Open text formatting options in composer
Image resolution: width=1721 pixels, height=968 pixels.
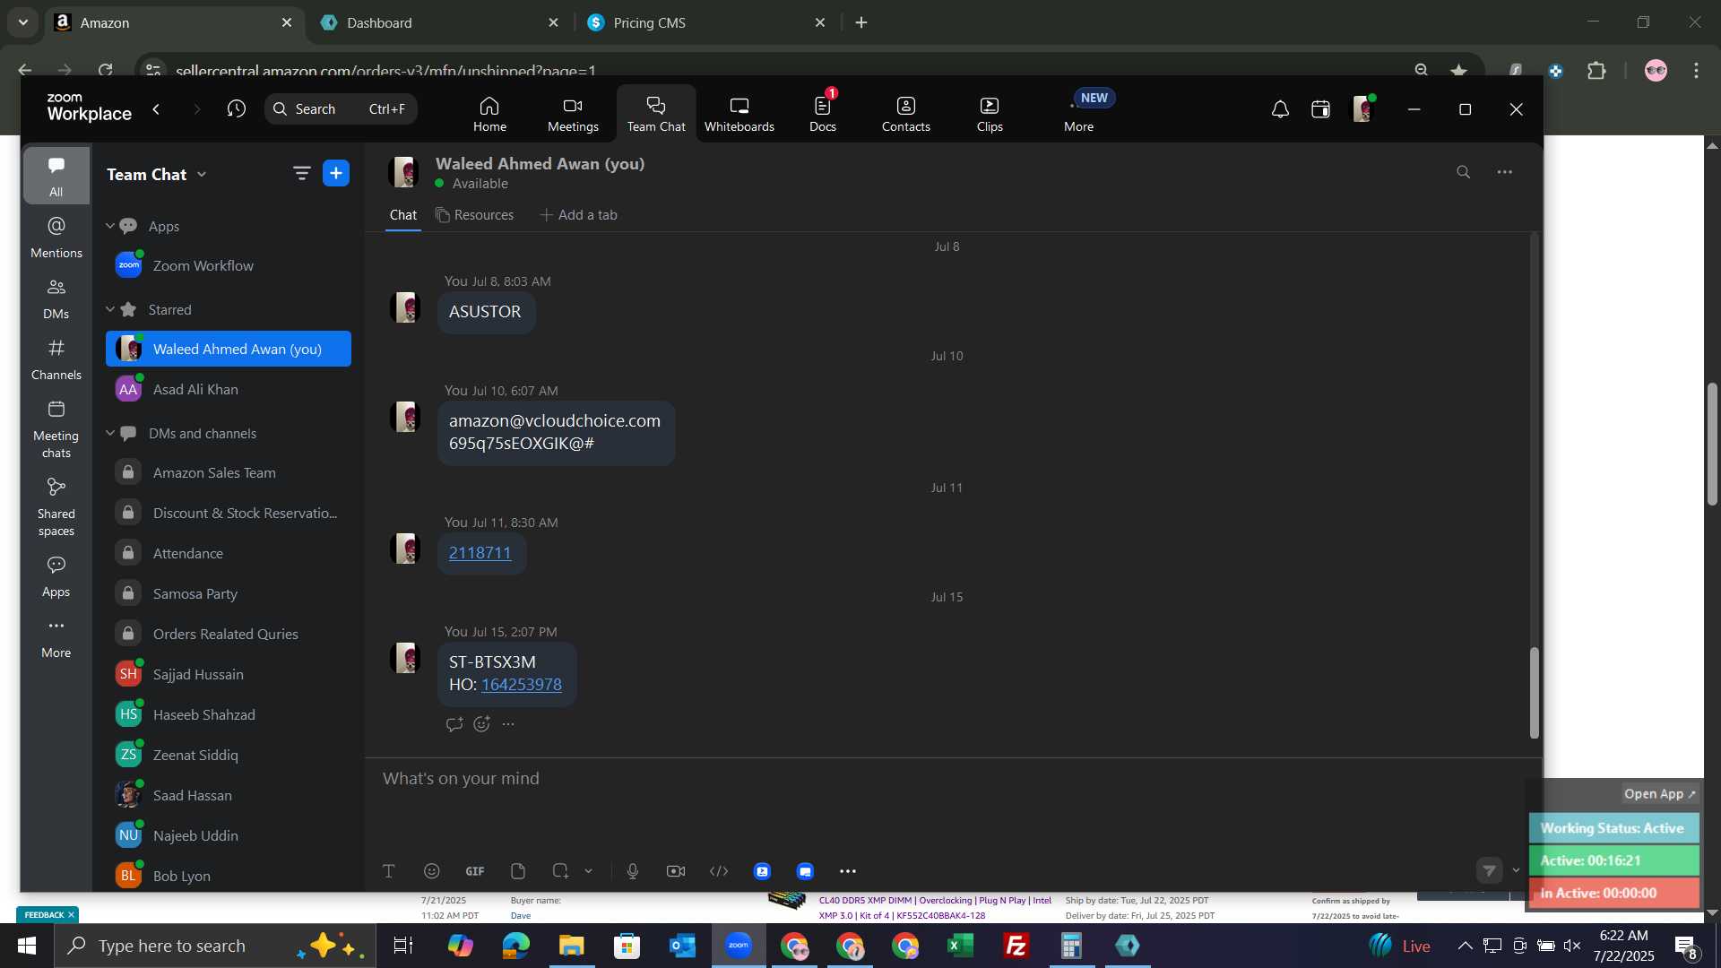(389, 871)
